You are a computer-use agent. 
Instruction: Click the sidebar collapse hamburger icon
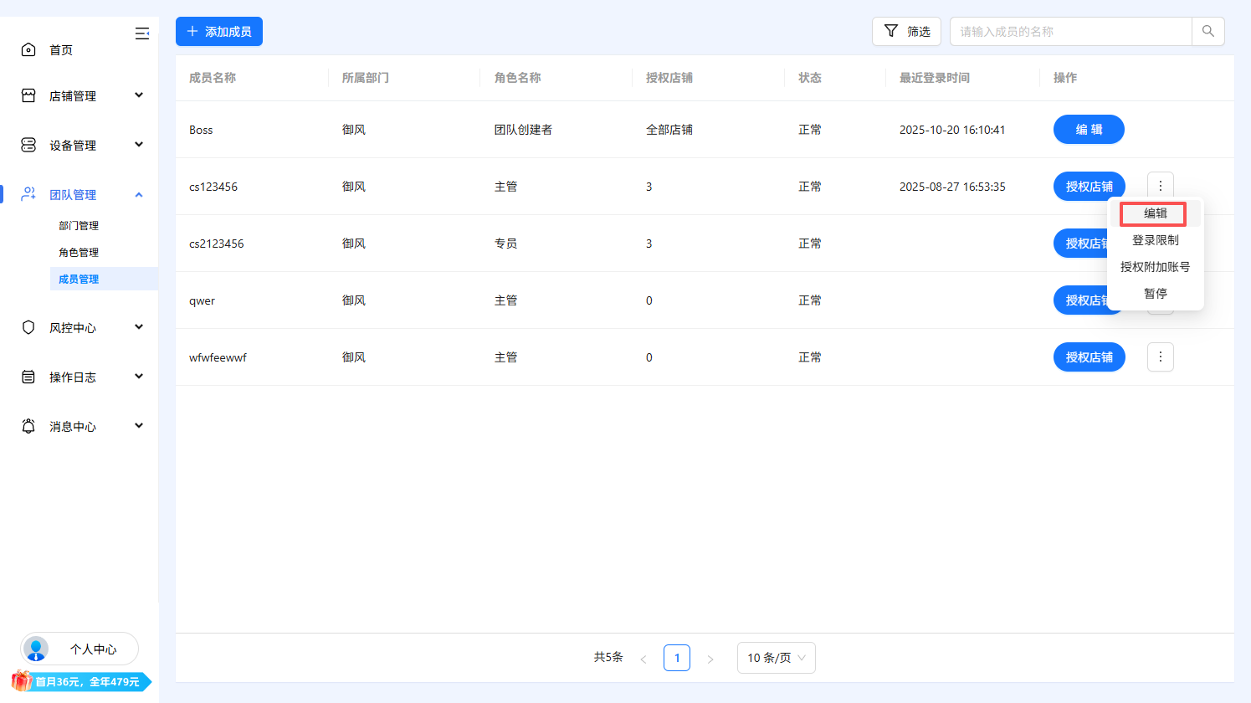[x=142, y=33]
